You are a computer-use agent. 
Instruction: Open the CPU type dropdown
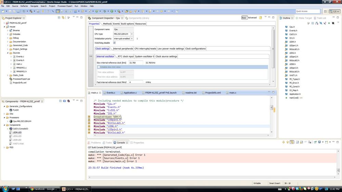pos(132,34)
